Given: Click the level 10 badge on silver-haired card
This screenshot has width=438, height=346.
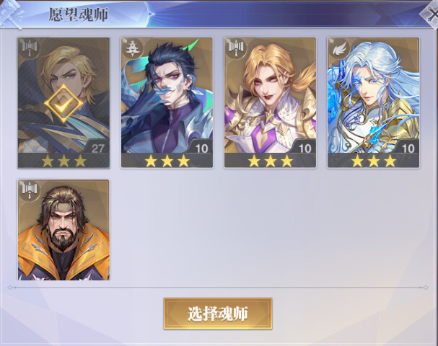Looking at the screenshot, I should tap(408, 148).
